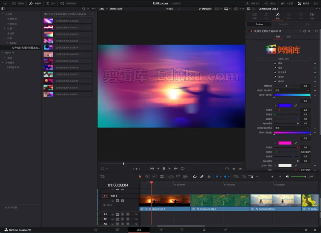
Task: Open the 颜色02 blend mode dropdown
Action: point(292,128)
